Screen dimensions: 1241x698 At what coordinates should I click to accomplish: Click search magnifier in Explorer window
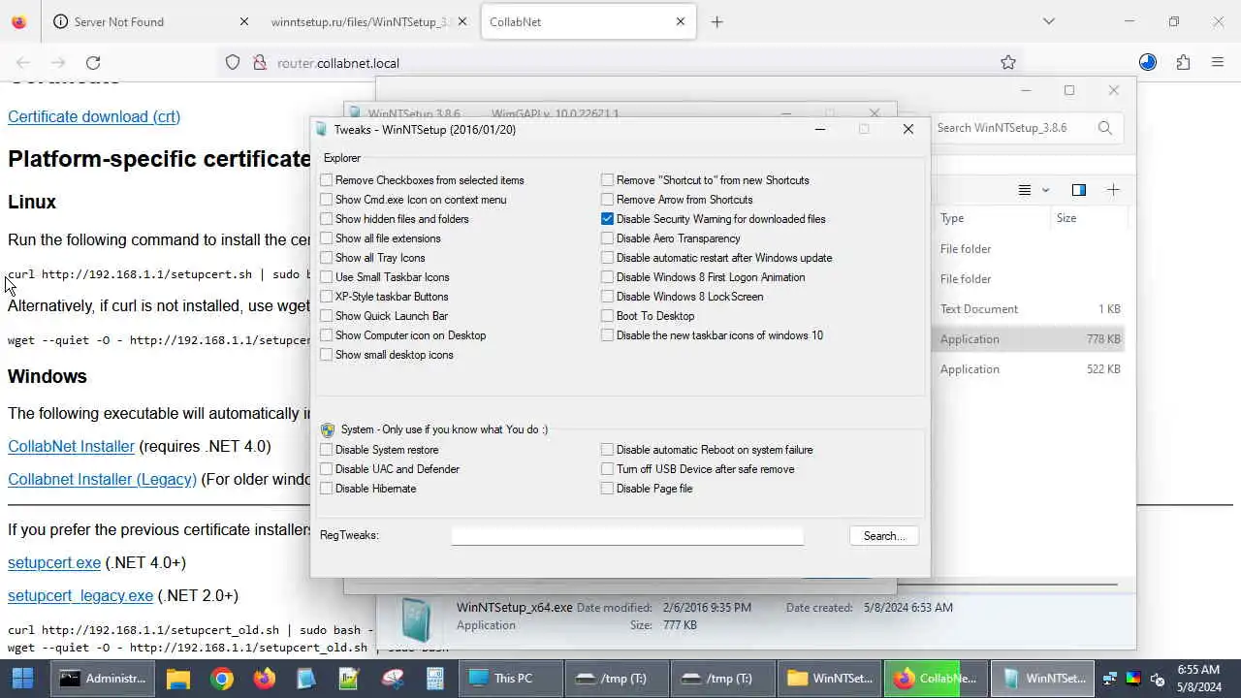click(1105, 127)
